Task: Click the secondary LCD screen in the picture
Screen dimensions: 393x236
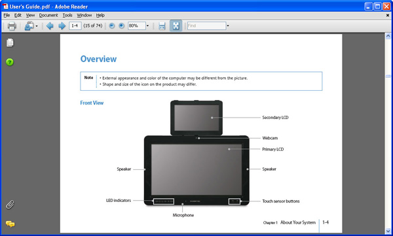Action: [x=196, y=118]
